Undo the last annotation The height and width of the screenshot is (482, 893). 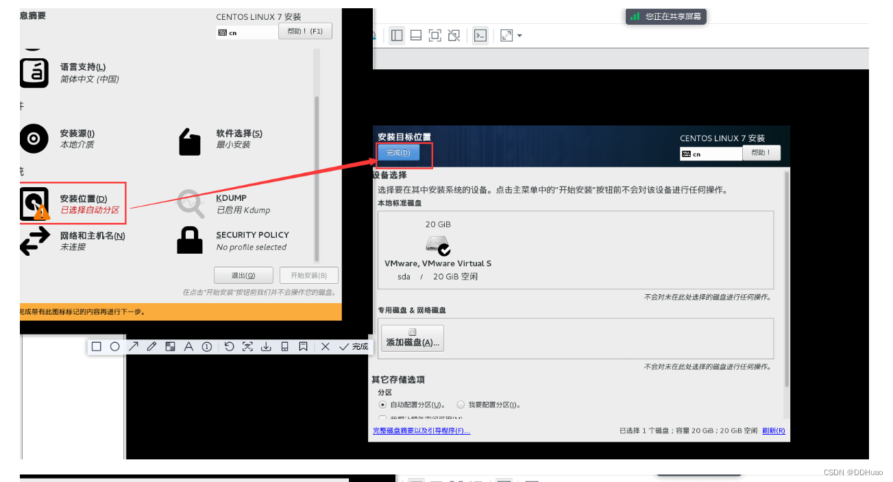(x=230, y=347)
